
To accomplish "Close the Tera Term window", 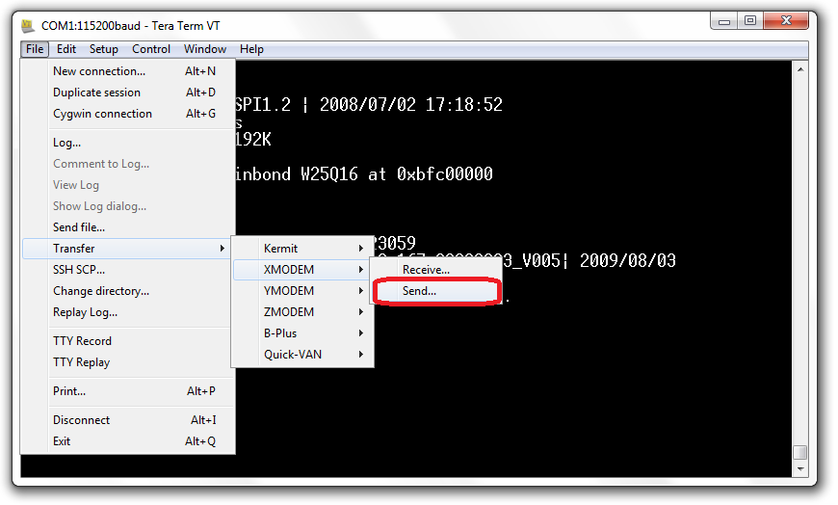I will tap(786, 21).
